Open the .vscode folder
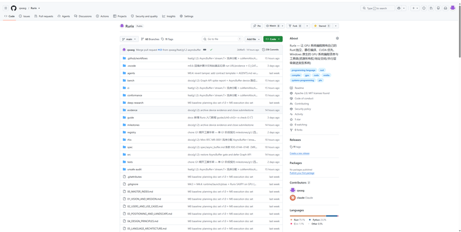The height and width of the screenshot is (232, 461). [x=131, y=66]
